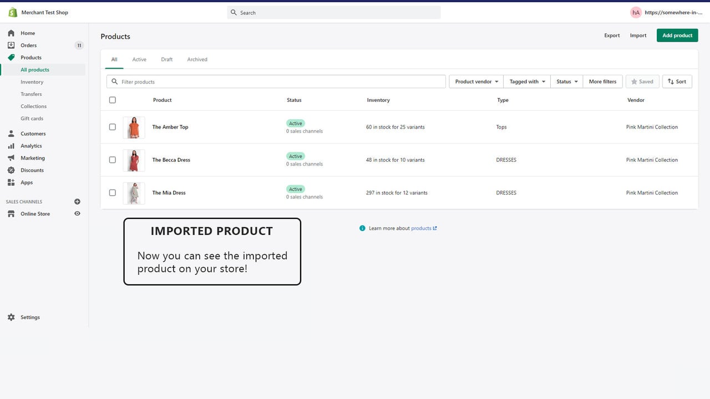Screen dimensions: 710x399
Task: Check the box for The Amber Top
Action: (113, 127)
